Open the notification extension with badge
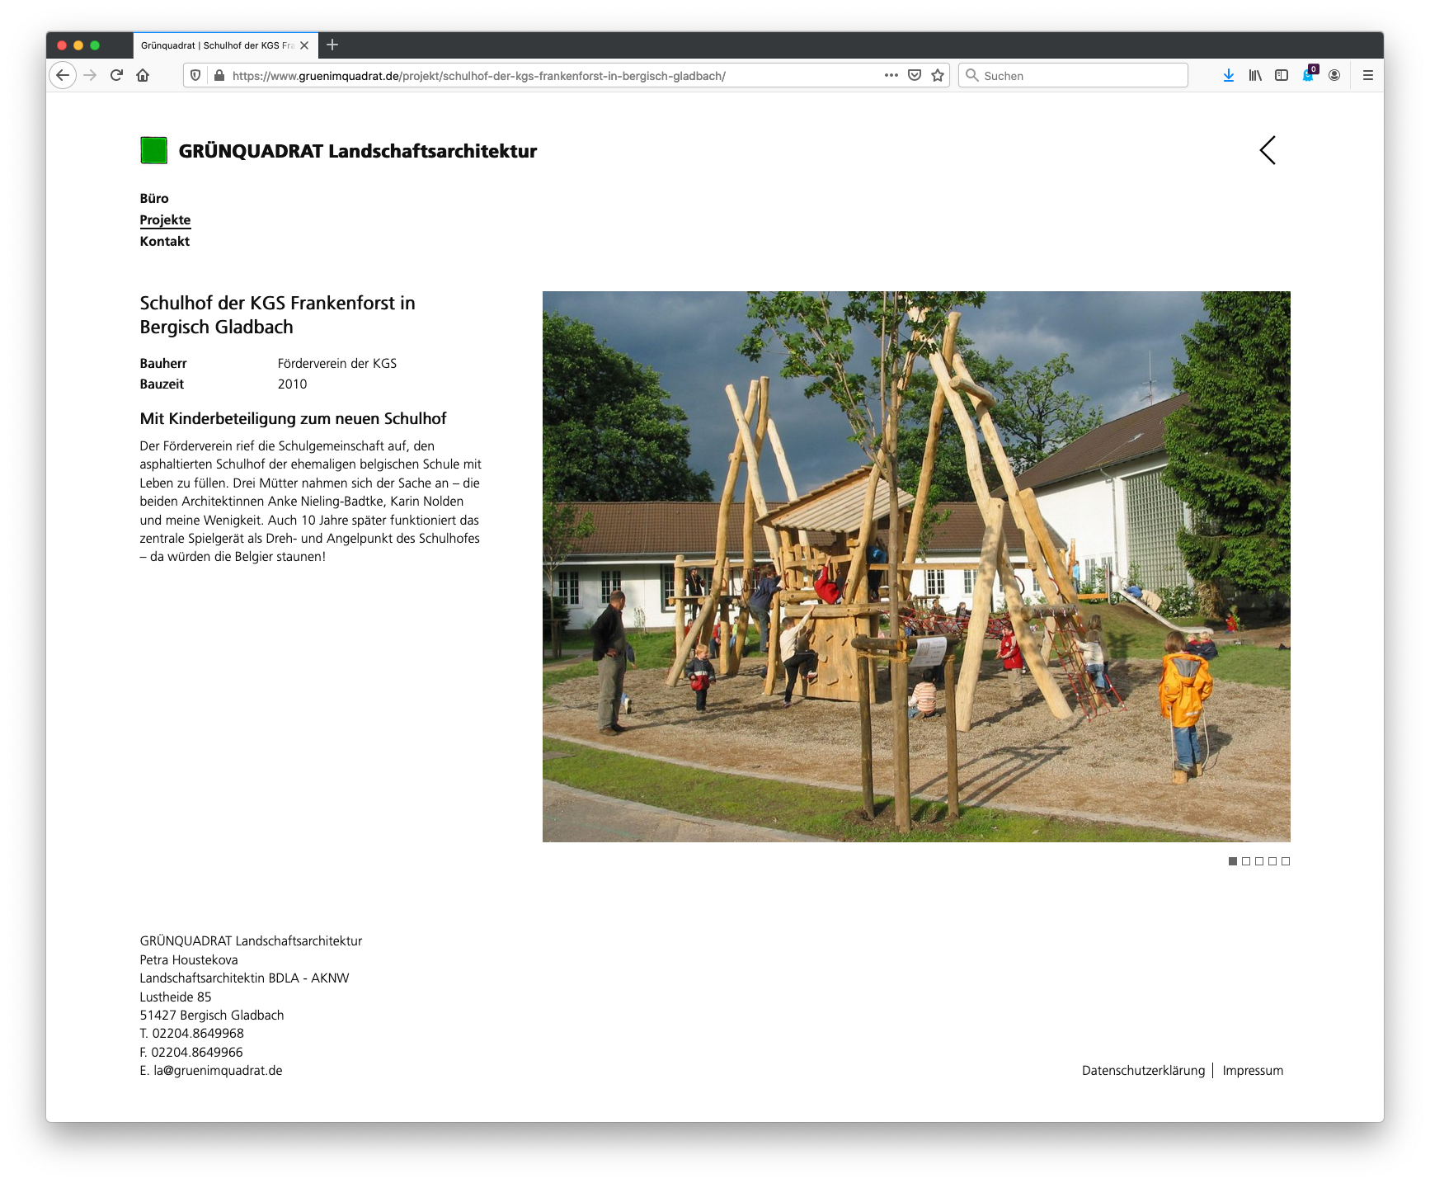Viewport: 1430px width, 1183px height. (x=1309, y=75)
